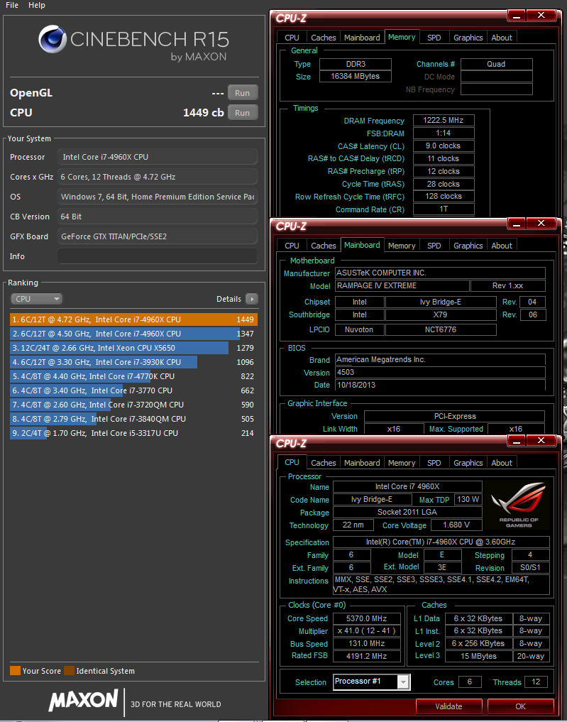Click the Info text field

coord(158,256)
